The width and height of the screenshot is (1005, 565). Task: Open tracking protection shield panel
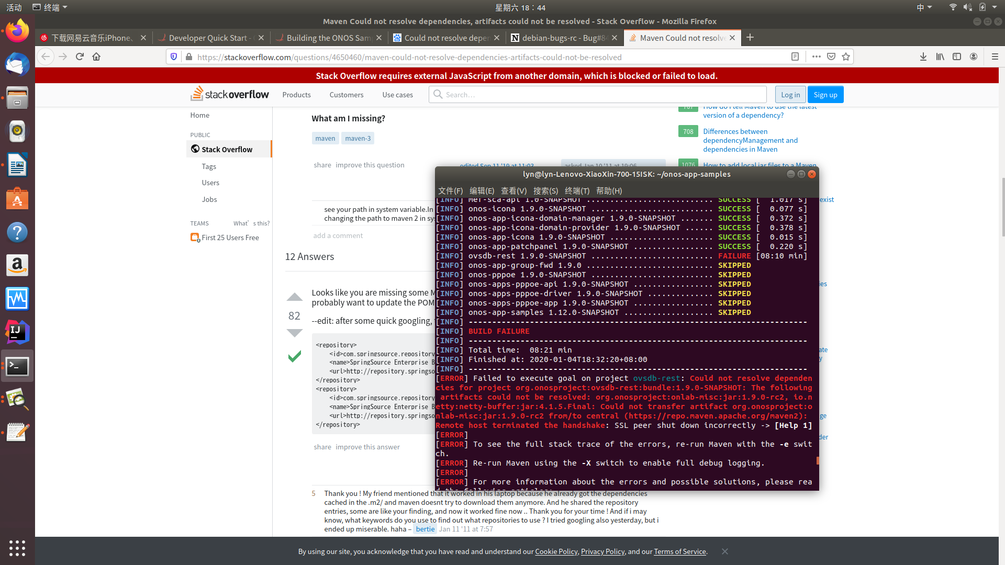tap(174, 56)
